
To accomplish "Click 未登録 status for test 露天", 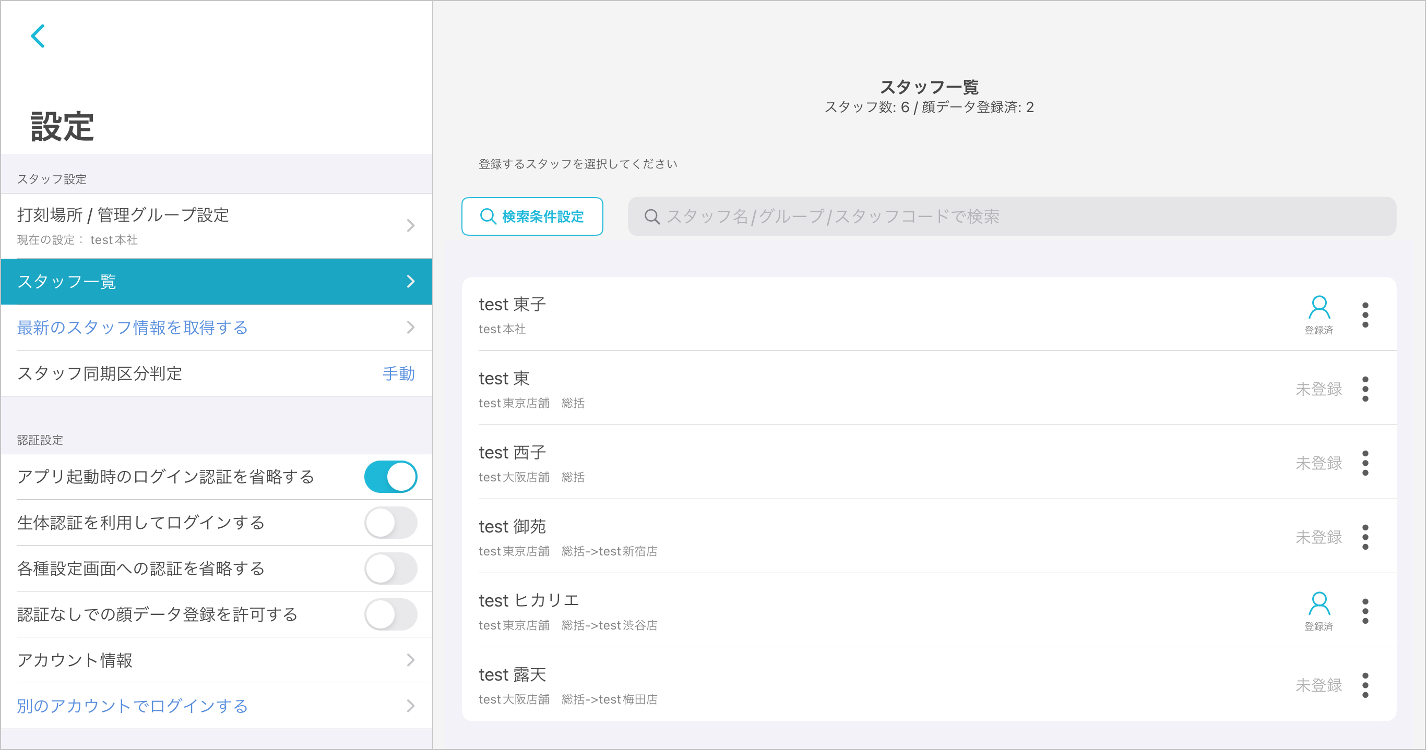I will [1318, 685].
